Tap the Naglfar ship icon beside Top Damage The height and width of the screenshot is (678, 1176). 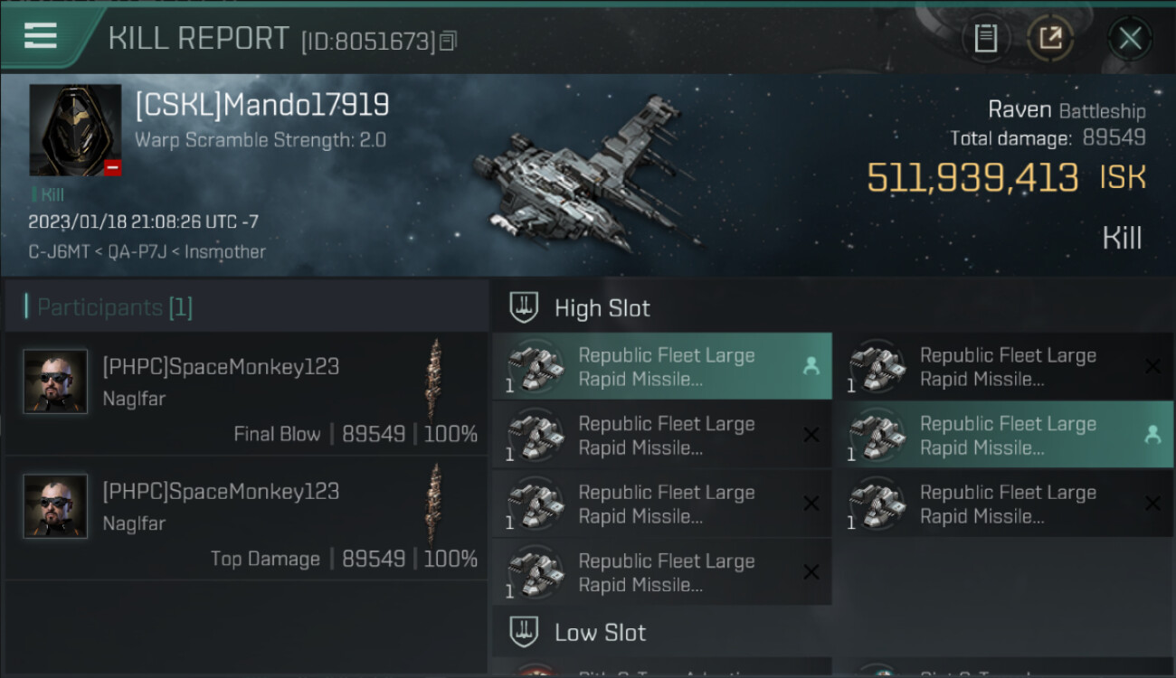pyautogui.click(x=435, y=504)
